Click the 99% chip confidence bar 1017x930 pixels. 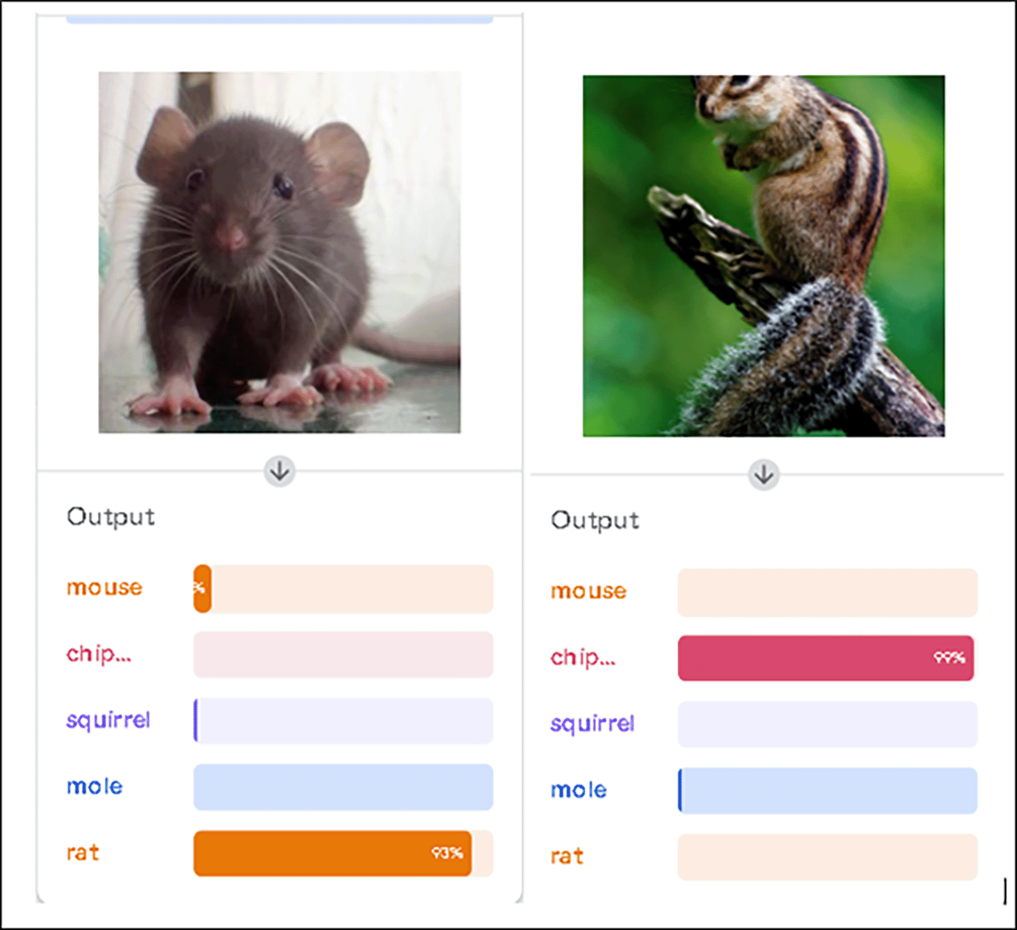coord(825,658)
